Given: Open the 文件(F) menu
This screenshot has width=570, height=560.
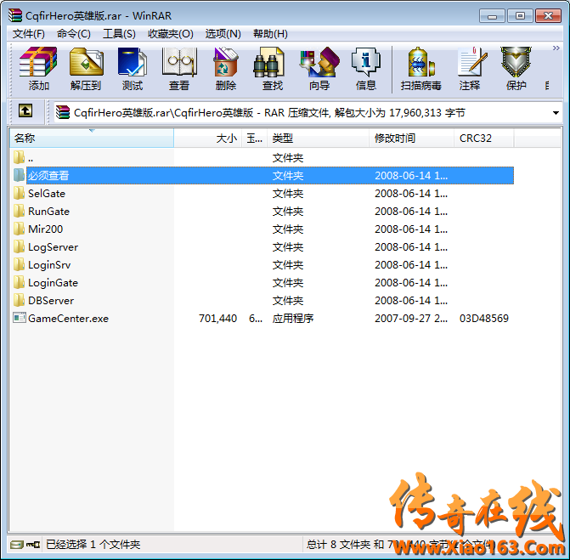Looking at the screenshot, I should (29, 34).
